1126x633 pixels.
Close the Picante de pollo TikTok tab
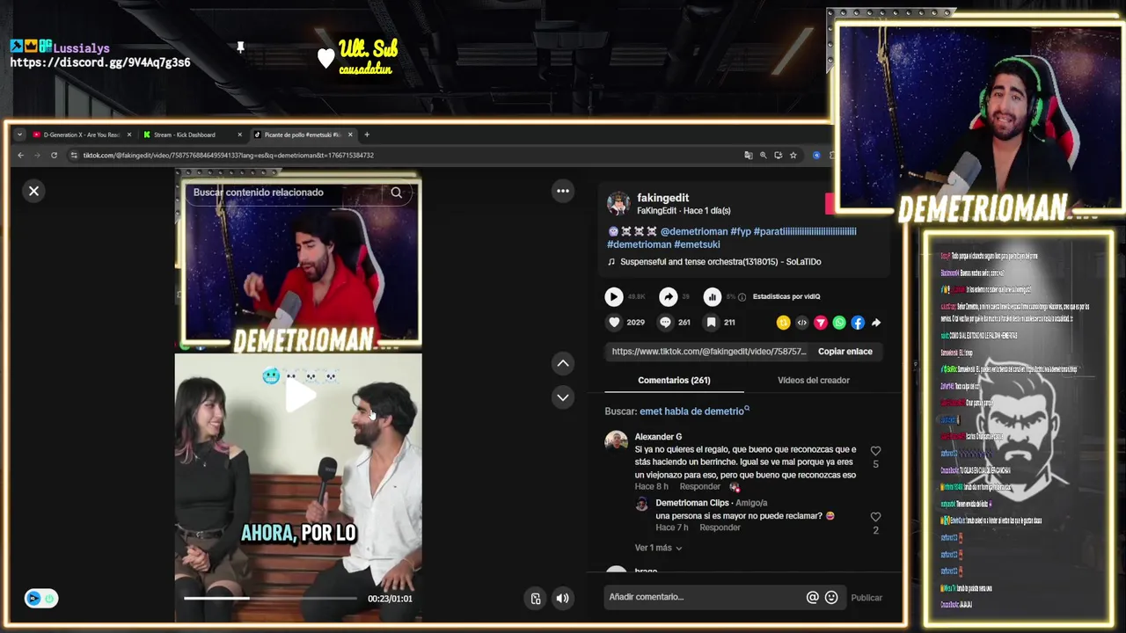pos(350,135)
